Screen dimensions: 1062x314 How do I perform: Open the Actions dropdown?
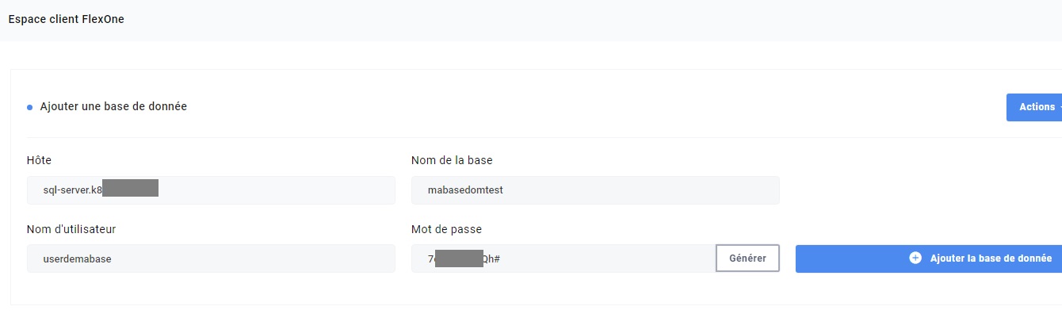(x=1034, y=107)
